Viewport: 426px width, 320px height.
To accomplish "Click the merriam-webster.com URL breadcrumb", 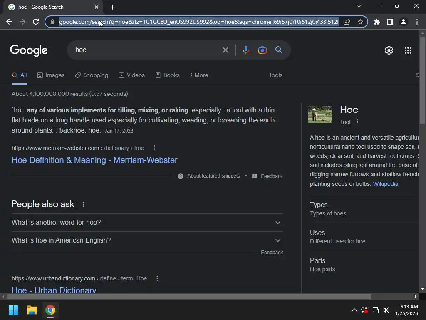I will coord(78,148).
